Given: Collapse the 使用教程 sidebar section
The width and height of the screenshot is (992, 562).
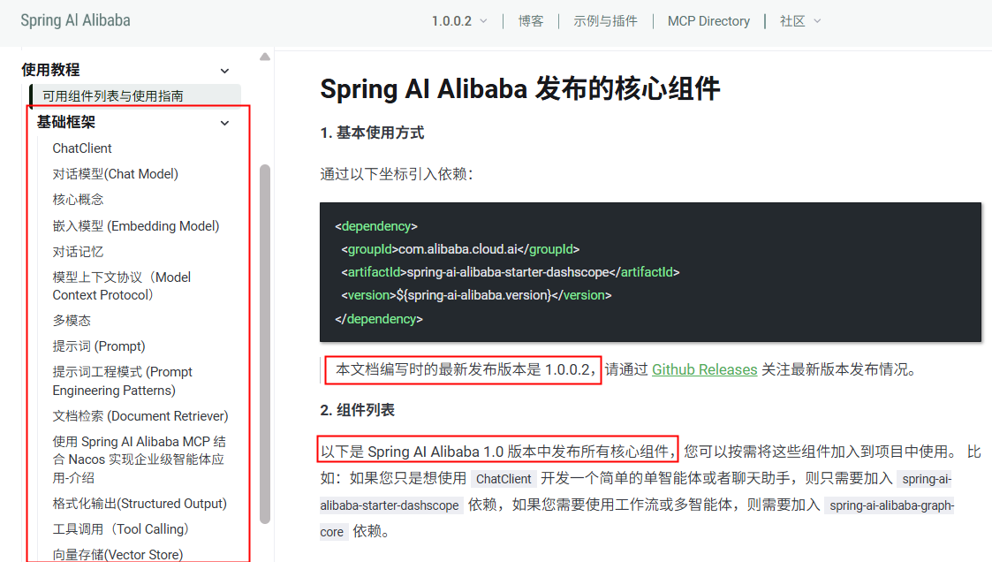Looking at the screenshot, I should pyautogui.click(x=223, y=70).
